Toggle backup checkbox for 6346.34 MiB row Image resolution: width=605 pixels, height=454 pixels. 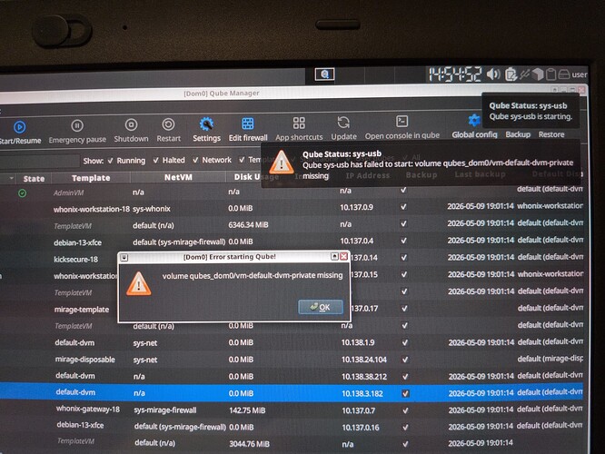[403, 223]
